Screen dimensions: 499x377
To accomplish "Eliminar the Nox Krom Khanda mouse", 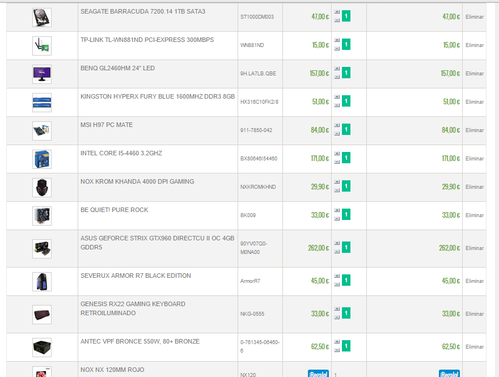I will click(x=475, y=187).
